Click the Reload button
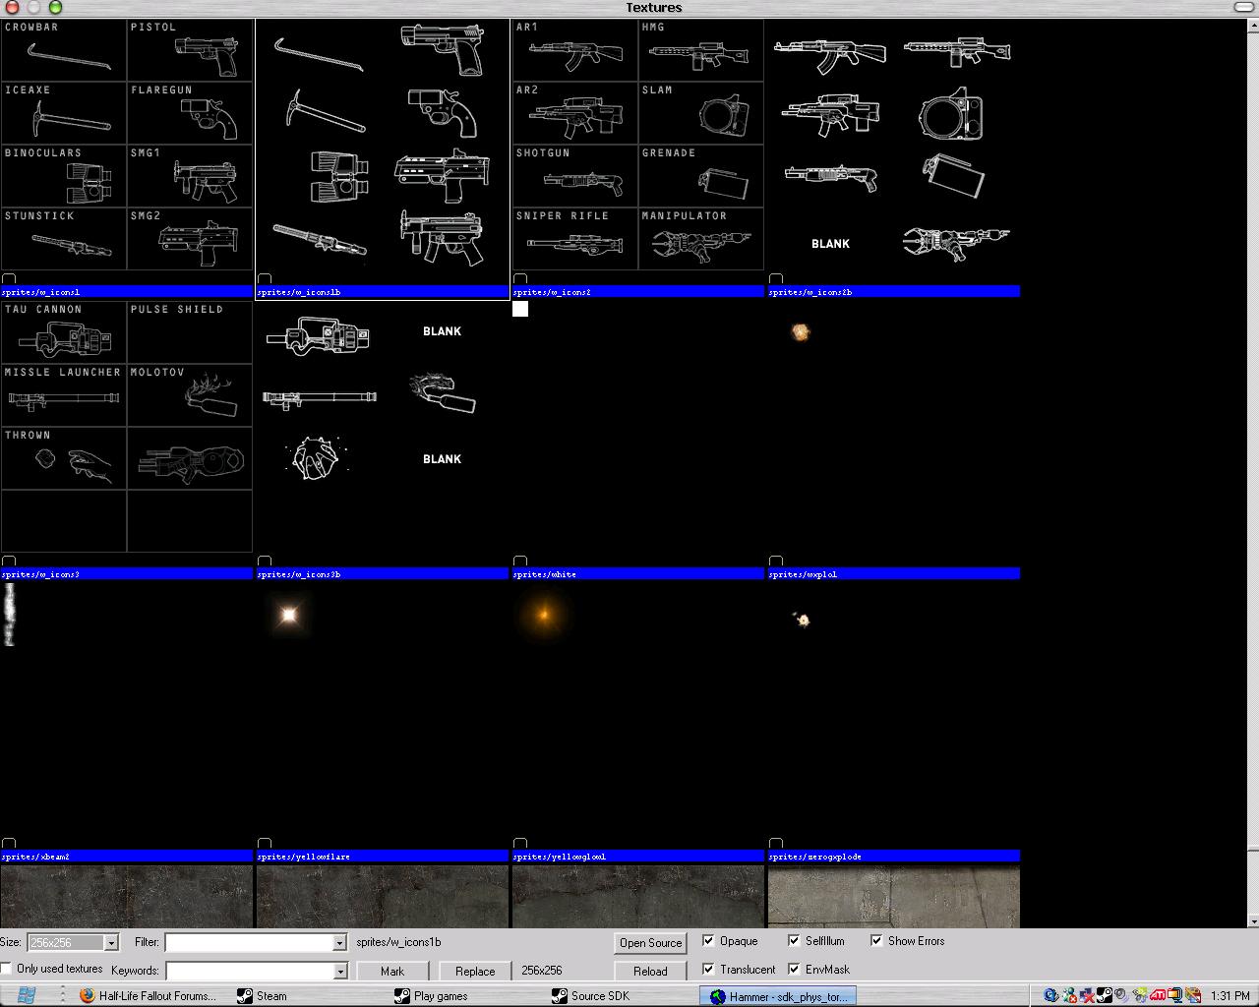1259x1007 pixels. 650,971
